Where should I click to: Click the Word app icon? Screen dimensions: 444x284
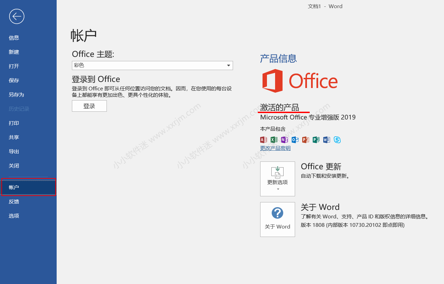coord(327,139)
